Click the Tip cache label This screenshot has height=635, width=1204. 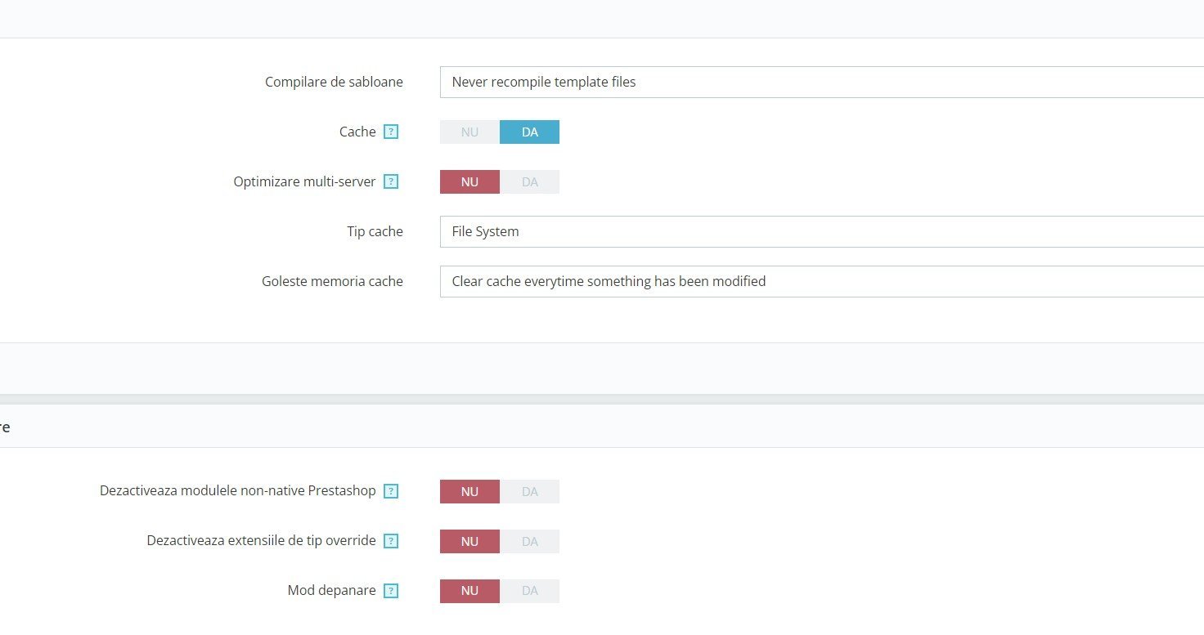pos(375,231)
